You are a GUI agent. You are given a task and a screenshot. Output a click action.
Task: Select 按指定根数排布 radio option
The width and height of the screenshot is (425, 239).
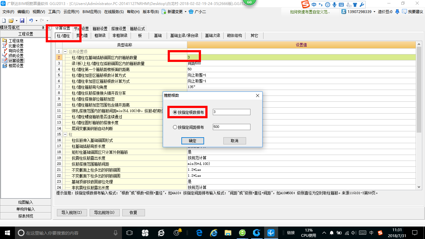[x=189, y=112]
